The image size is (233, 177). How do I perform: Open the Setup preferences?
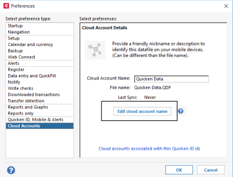point(40,38)
